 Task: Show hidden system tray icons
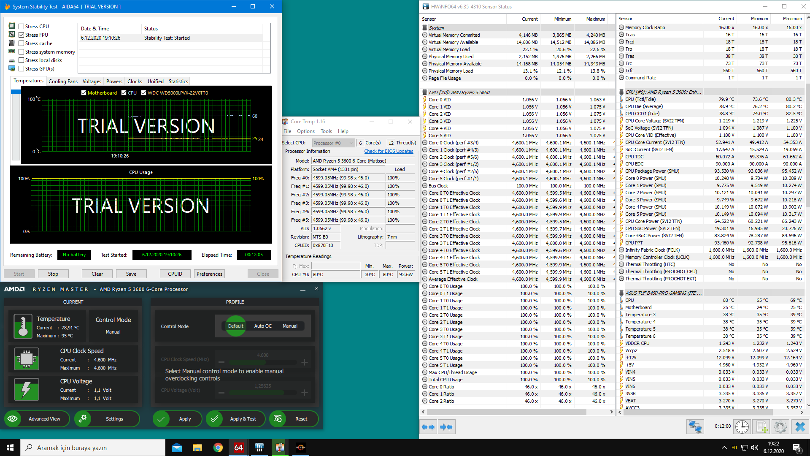point(724,448)
